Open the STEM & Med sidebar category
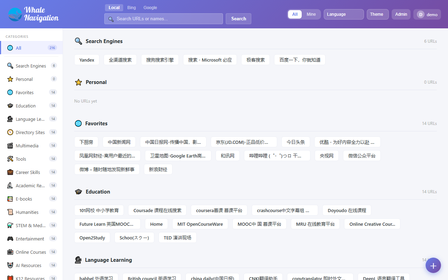448x280 pixels. 31,225
